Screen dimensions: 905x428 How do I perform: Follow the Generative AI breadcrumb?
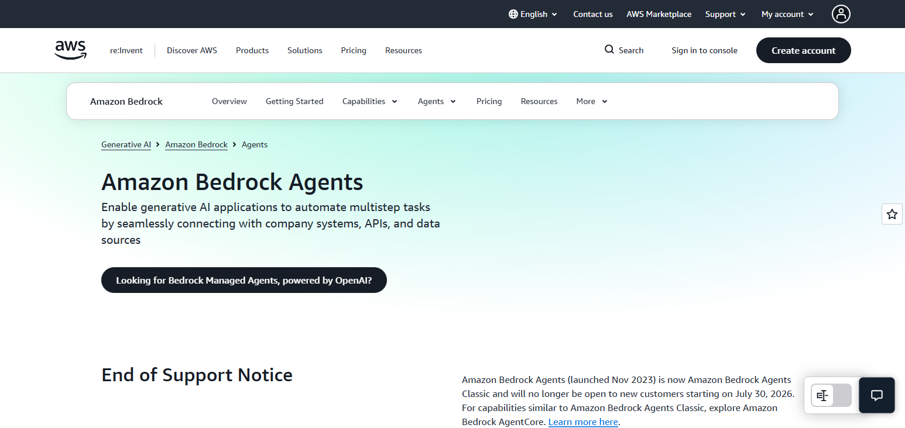coord(126,144)
